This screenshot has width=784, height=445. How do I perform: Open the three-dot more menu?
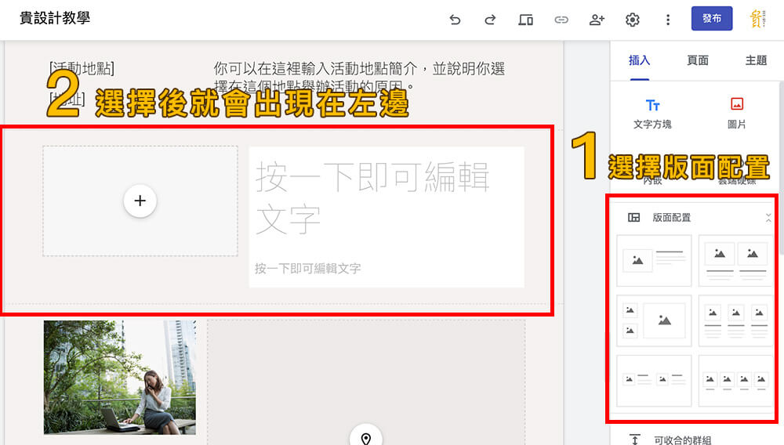coord(667,20)
